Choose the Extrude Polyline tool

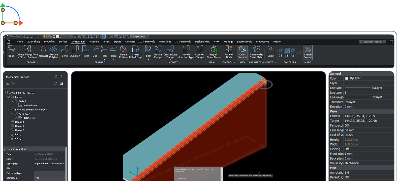(x=54, y=52)
